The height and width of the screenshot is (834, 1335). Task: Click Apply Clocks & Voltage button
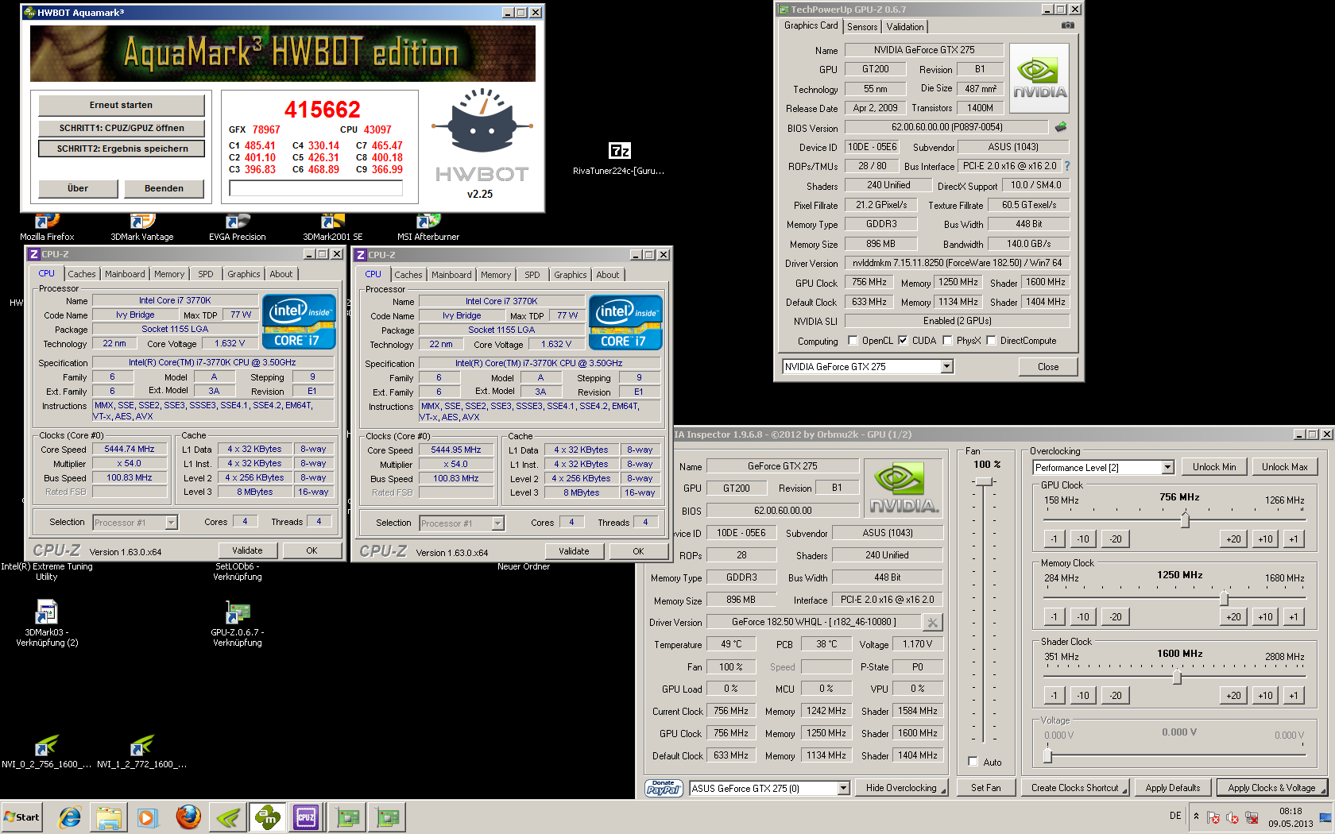click(x=1271, y=788)
